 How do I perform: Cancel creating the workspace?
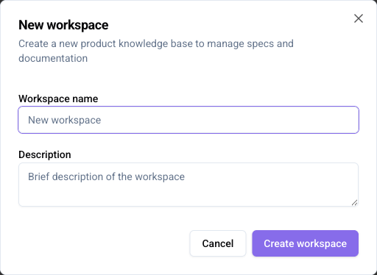(218, 243)
